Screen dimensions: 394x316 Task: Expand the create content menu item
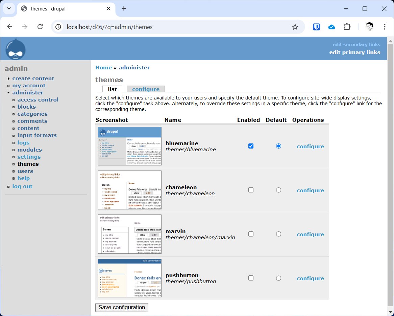pyautogui.click(x=33, y=78)
